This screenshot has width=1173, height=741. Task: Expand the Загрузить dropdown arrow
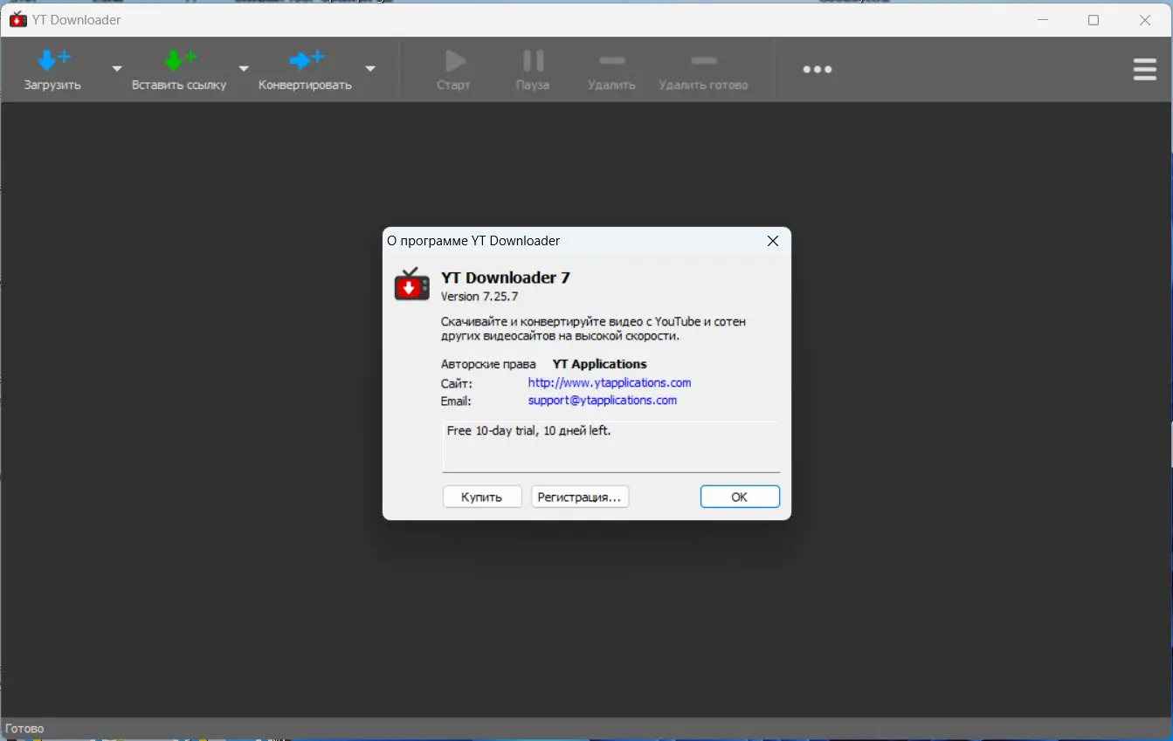click(116, 69)
